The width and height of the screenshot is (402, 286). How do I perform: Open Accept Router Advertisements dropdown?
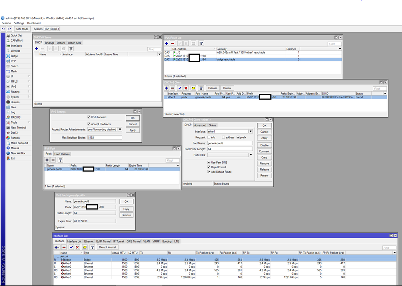pos(119,129)
